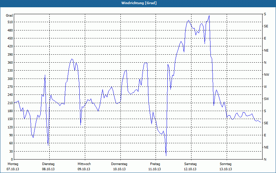
Task: Select the y-axis tick 330
Action: (x=10, y=71)
